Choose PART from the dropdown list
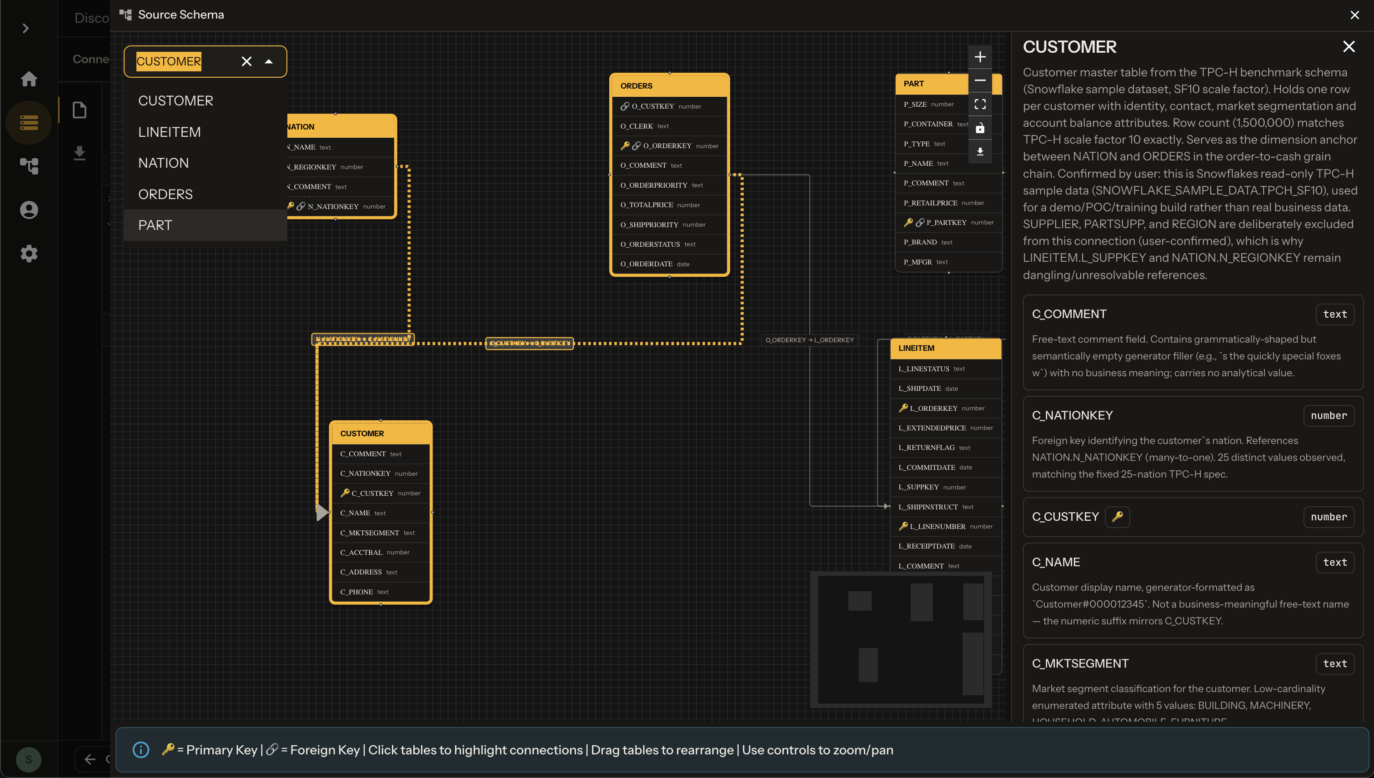Screen dimensions: 1374x778 (x=206, y=225)
